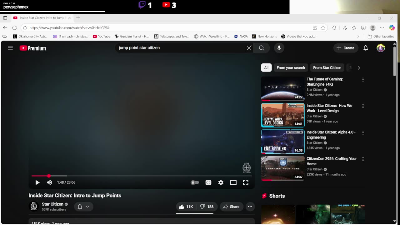
Task: Open the Copilot icon
Action: [x=392, y=28]
